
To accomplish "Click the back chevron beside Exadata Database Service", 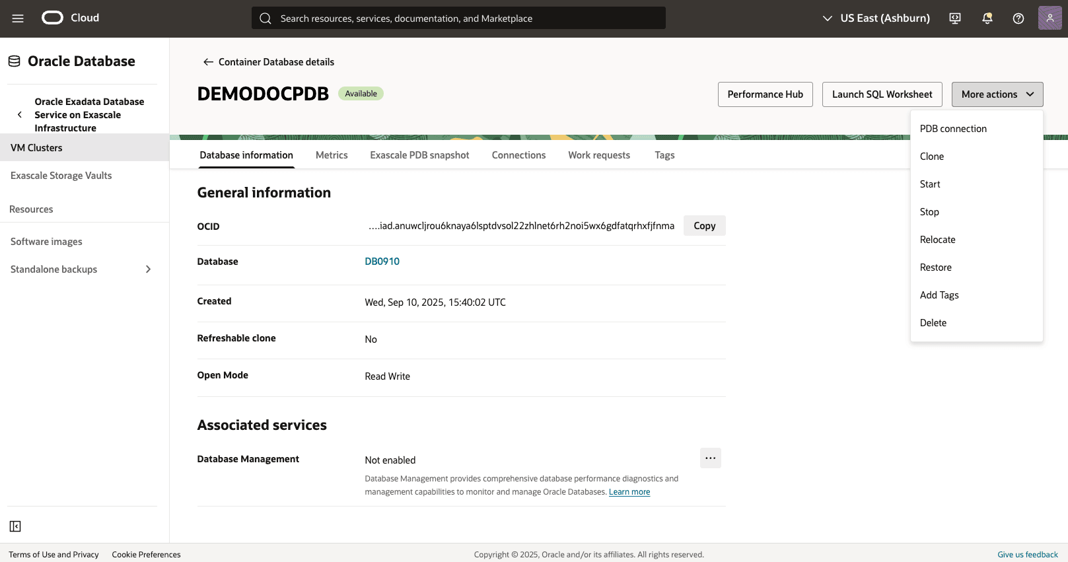I will point(20,115).
